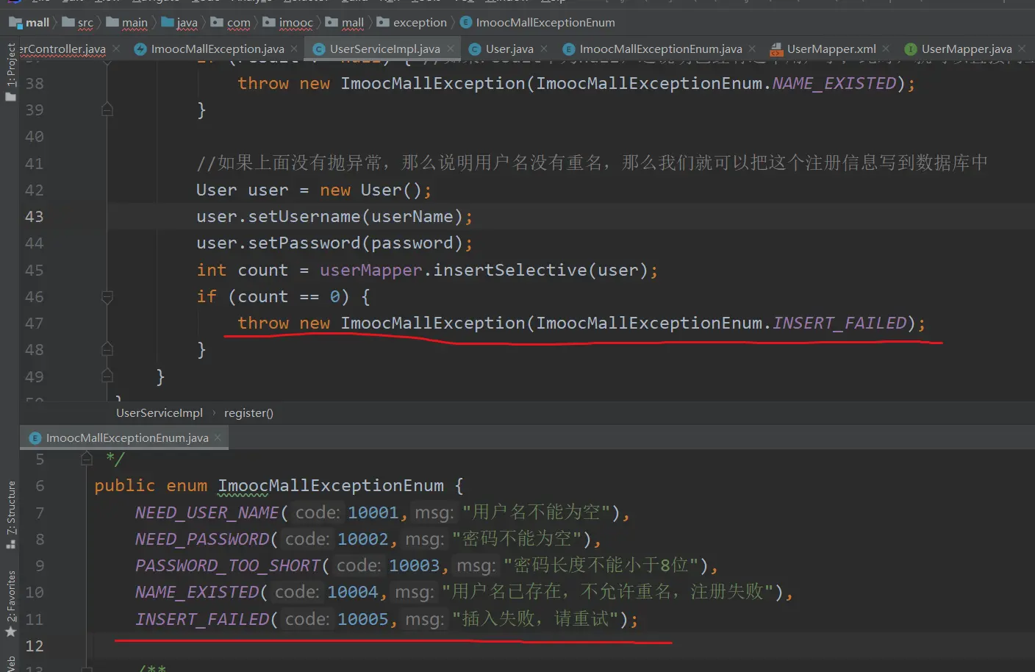Collapse code block ending at line 49
Viewport: 1035px width, 672px height.
[107, 376]
